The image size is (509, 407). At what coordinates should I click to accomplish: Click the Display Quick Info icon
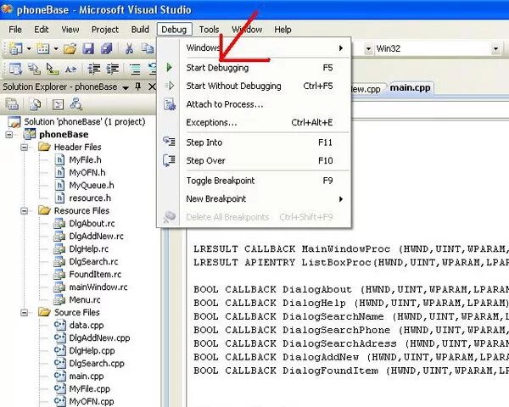pyautogui.click(x=53, y=69)
